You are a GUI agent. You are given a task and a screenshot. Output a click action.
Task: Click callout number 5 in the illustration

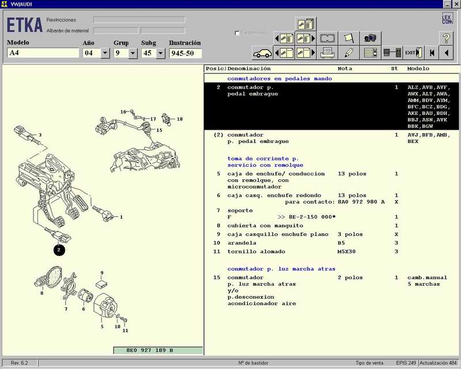(102, 327)
